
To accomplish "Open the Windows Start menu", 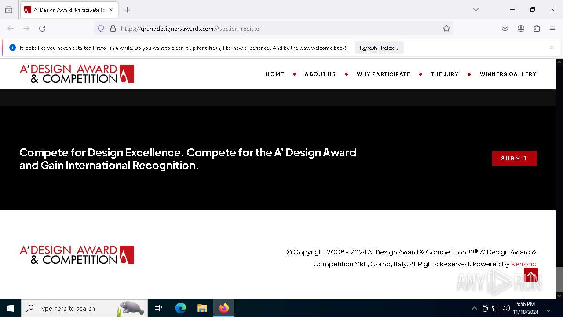I will tap(11, 308).
